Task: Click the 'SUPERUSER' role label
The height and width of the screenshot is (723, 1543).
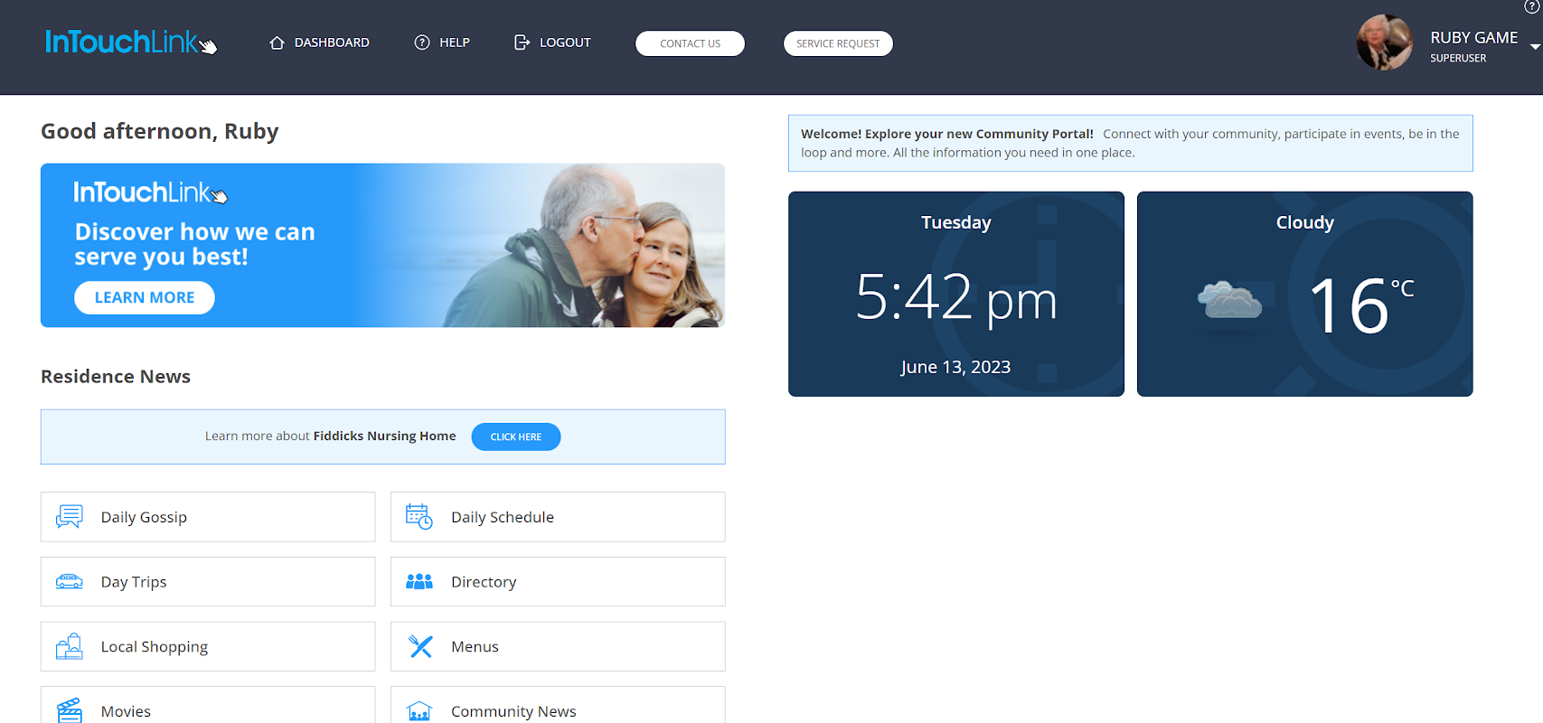Action: (x=1458, y=59)
